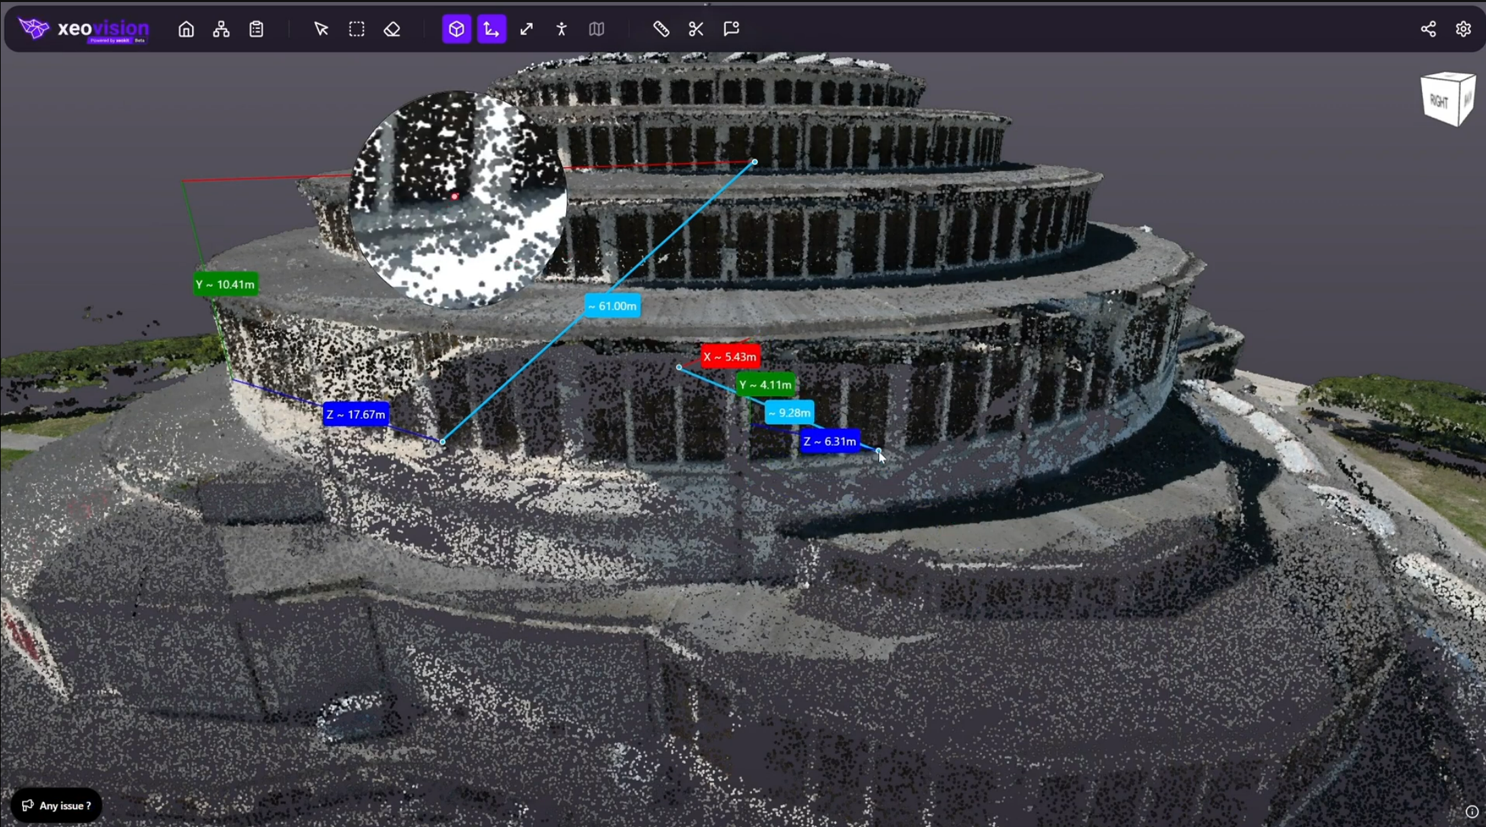
Task: Select the eraser hide tool
Action: coord(392,29)
